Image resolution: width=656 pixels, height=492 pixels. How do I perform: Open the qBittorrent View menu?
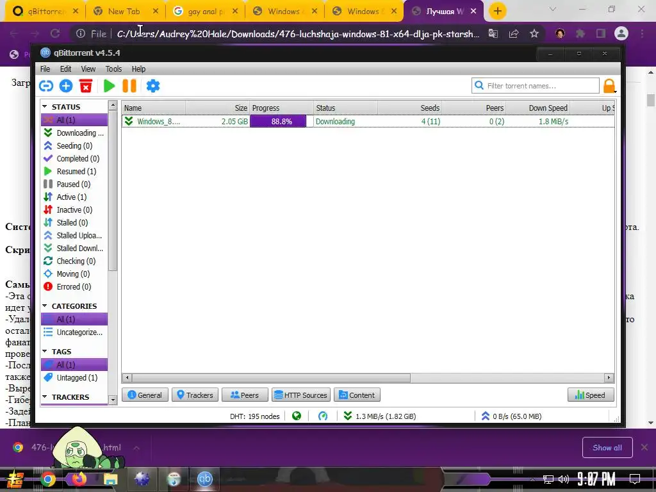point(88,69)
